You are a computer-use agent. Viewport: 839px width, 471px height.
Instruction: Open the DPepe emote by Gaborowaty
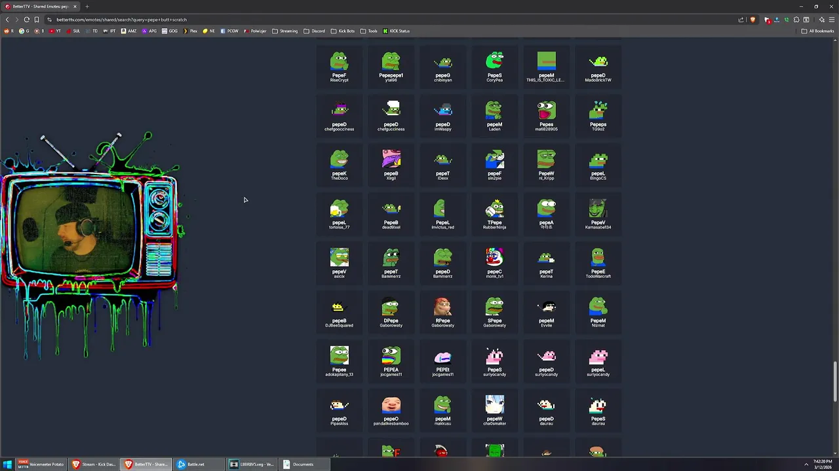pyautogui.click(x=391, y=311)
